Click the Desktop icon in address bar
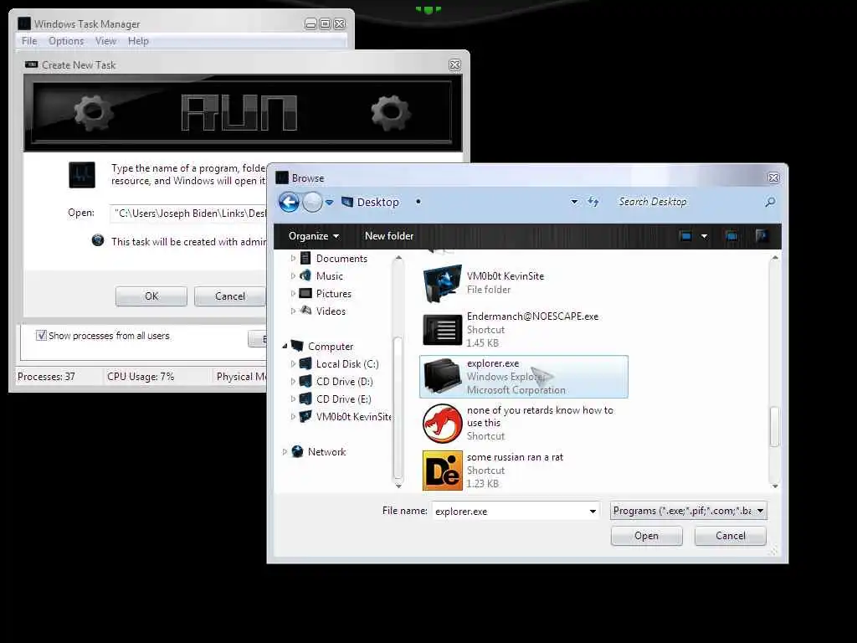The image size is (857, 643). [347, 202]
